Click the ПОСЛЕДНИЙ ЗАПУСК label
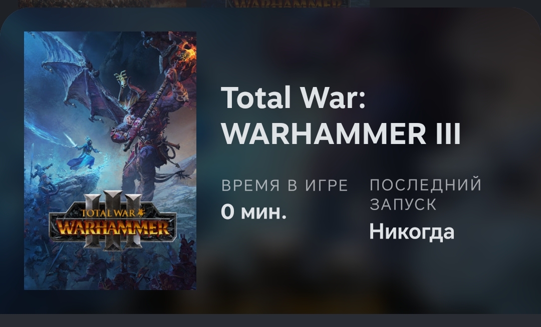Image resolution: width=541 pixels, height=327 pixels. [425, 194]
